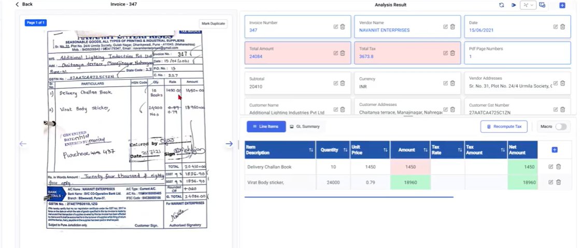Switch to the GL Summary tab
Image resolution: width=580 pixels, height=248 pixels.
click(305, 127)
